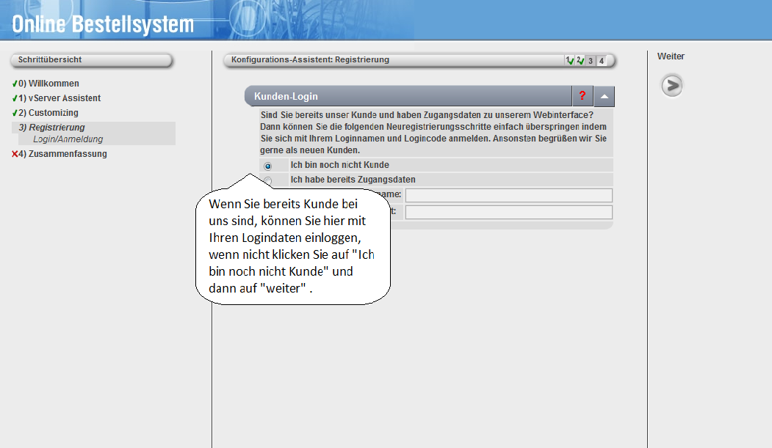
Task: Click the round Weiter arrow button
Action: 671,86
